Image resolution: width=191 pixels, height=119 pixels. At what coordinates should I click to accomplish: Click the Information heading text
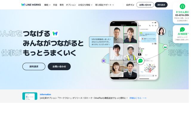pyautogui.click(x=45, y=94)
